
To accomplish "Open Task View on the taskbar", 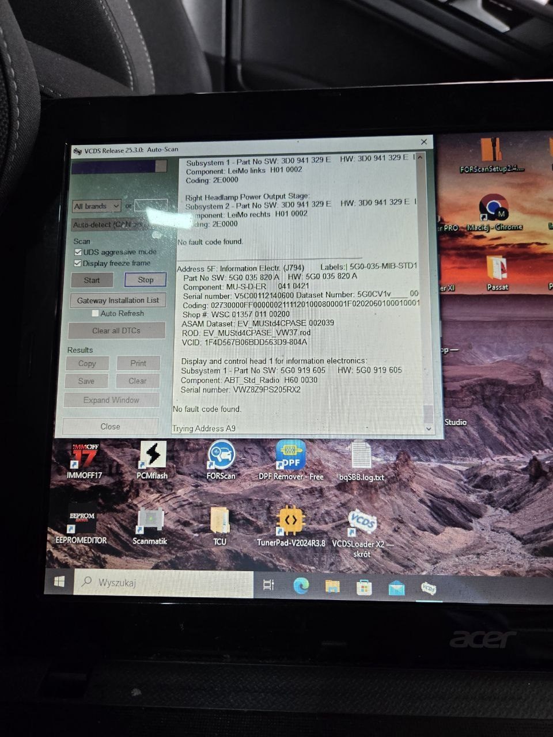I will pyautogui.click(x=268, y=584).
